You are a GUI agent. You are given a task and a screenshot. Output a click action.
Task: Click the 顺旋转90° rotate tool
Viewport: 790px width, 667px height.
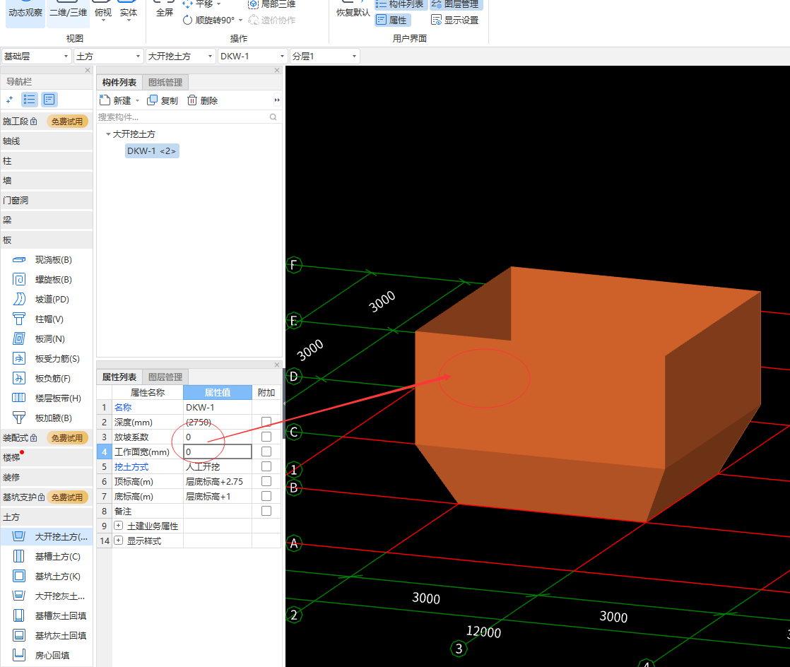210,20
